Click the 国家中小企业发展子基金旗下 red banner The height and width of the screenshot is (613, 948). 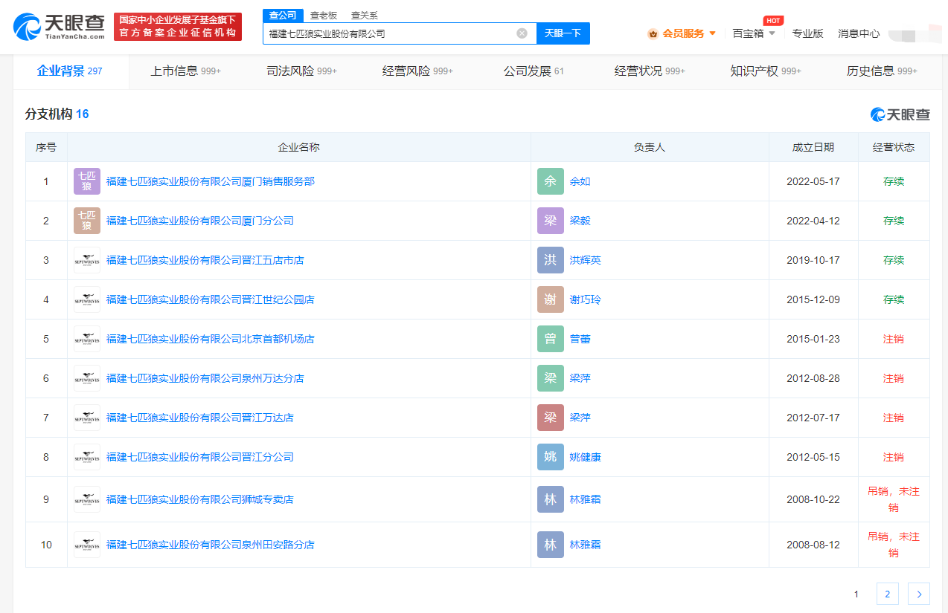[178, 27]
